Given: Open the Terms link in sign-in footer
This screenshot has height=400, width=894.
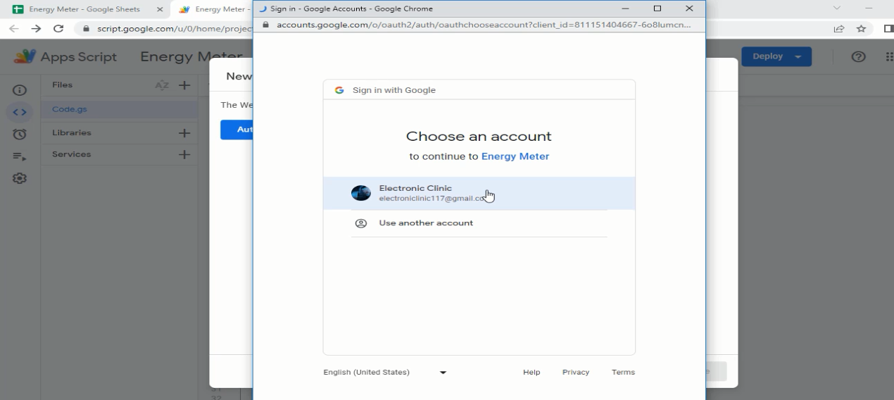Looking at the screenshot, I should coord(623,372).
